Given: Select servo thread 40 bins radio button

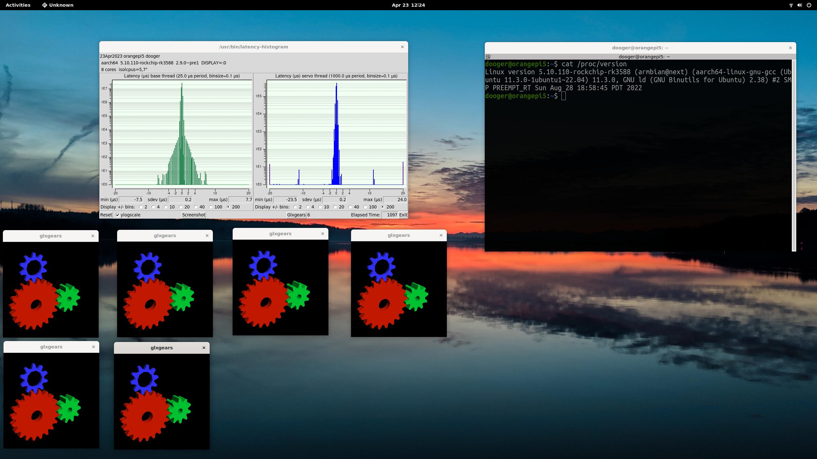Looking at the screenshot, I should click(350, 207).
